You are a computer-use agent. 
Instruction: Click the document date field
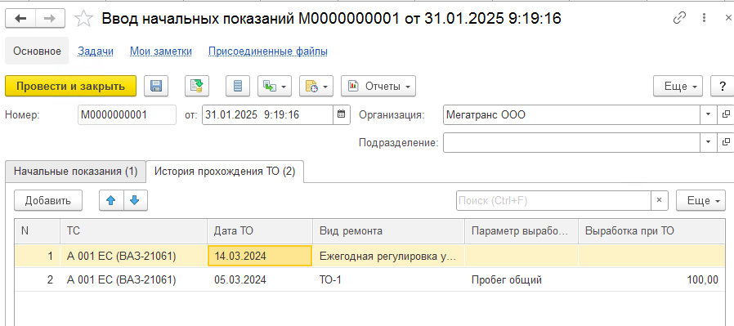click(x=268, y=114)
